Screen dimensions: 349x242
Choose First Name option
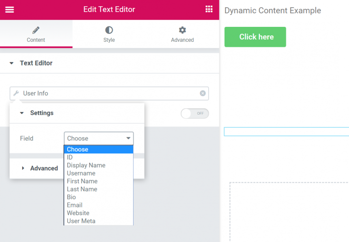tap(82, 181)
